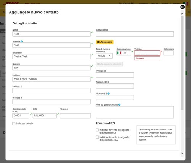This screenshot has height=163, width=191.
Task: Click the Azienda input field
Action: tap(51, 45)
